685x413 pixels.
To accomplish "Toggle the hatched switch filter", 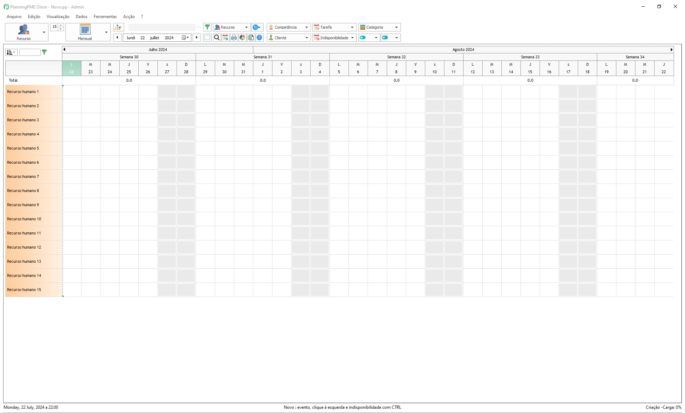I will tap(385, 37).
